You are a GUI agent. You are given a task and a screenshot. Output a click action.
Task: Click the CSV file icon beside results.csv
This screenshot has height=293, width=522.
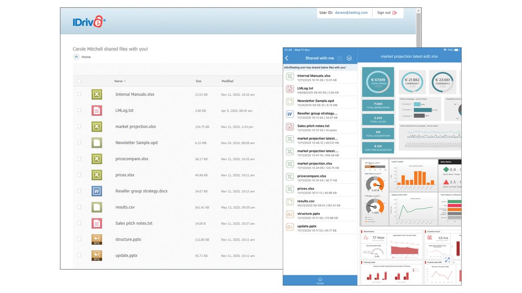(96, 207)
